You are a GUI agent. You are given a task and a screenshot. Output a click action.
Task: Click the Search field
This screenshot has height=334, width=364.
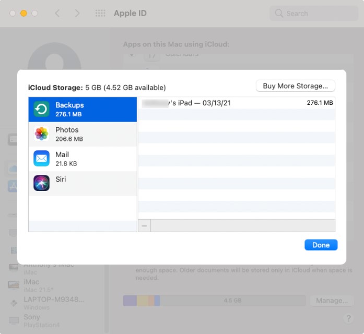coord(314,14)
